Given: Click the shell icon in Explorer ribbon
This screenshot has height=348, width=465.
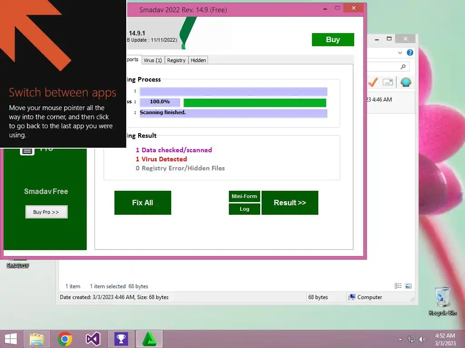Looking at the screenshot, I should pos(406,82).
